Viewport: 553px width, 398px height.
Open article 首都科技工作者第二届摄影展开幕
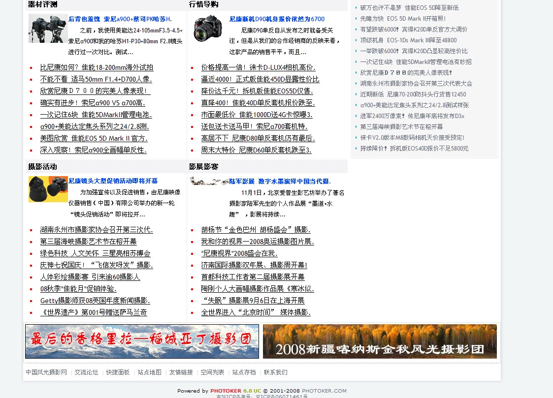pyautogui.click(x=253, y=277)
